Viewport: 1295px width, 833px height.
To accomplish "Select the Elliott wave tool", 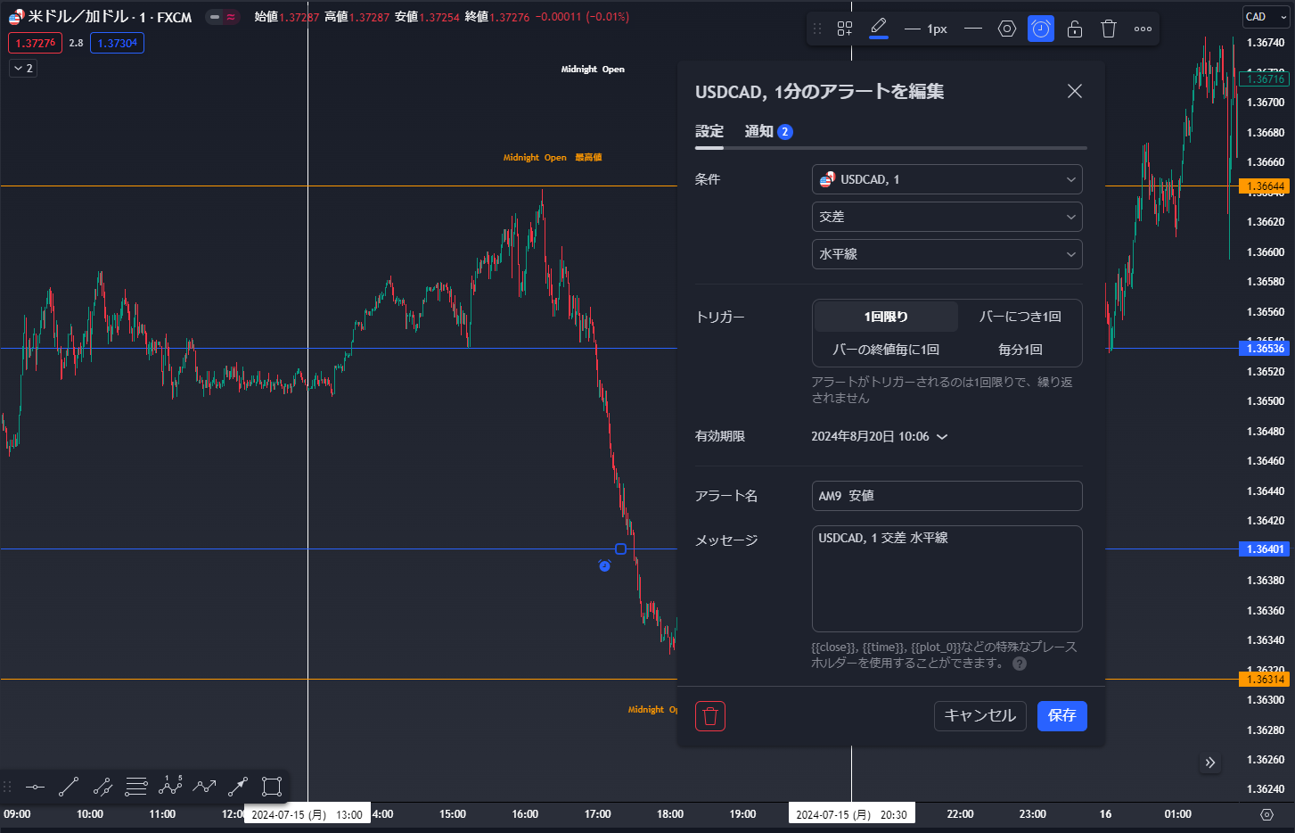I will tap(170, 786).
